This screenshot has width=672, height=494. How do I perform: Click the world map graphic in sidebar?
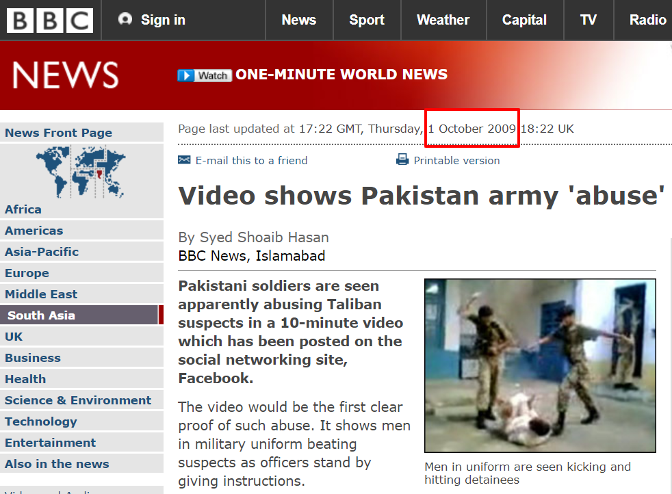coord(81,172)
